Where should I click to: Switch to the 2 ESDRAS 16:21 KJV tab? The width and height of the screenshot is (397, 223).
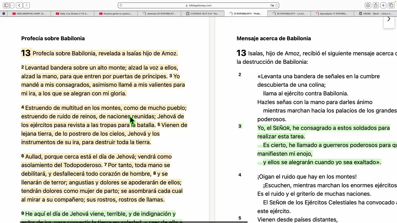tap(203, 14)
